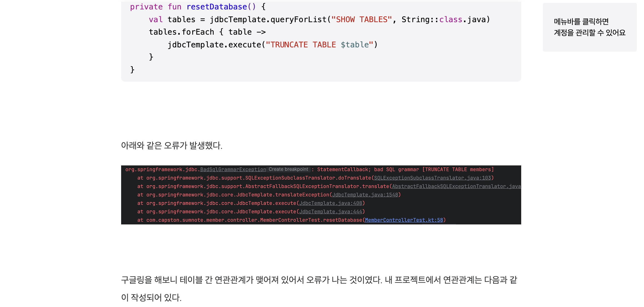Screen dimensions: 644x307
Task: Click the [TRUNCATE TABLE members] error text
Action: [x=458, y=170]
